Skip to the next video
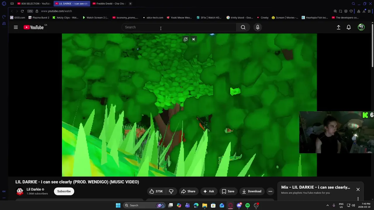374x210 pixels. click(193, 39)
